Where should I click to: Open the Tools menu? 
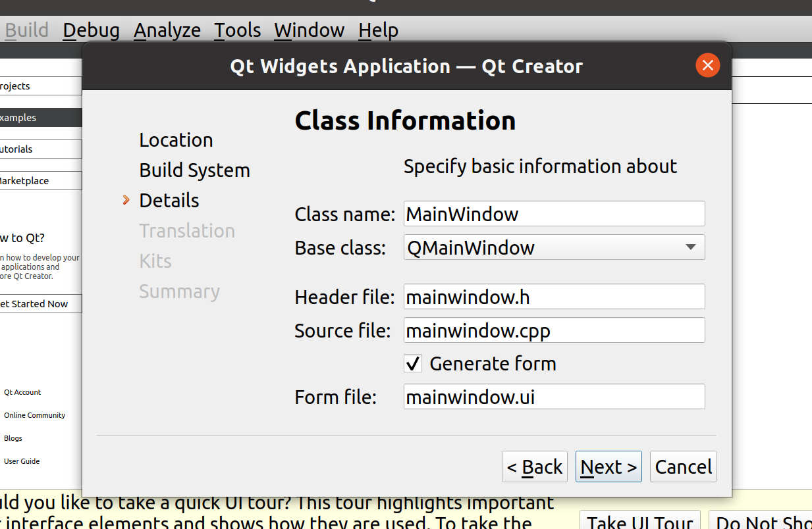click(237, 30)
